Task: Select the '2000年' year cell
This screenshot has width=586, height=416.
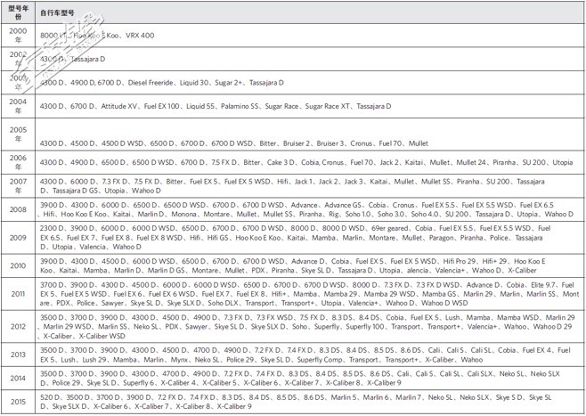Action: 18,36
